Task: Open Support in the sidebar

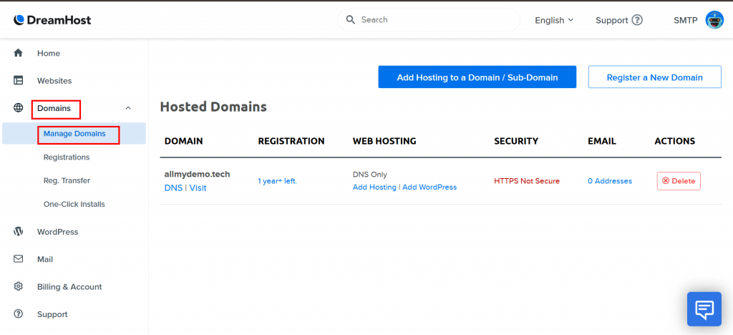Action: (x=52, y=314)
